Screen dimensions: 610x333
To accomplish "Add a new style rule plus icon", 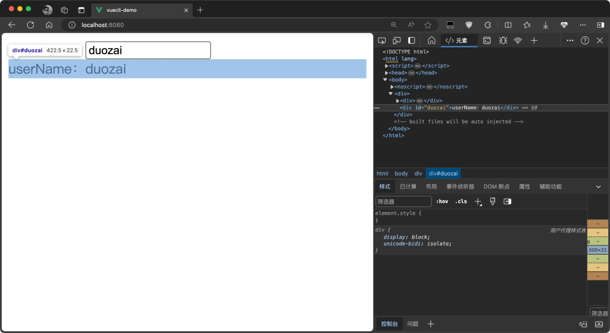I will click(x=478, y=201).
